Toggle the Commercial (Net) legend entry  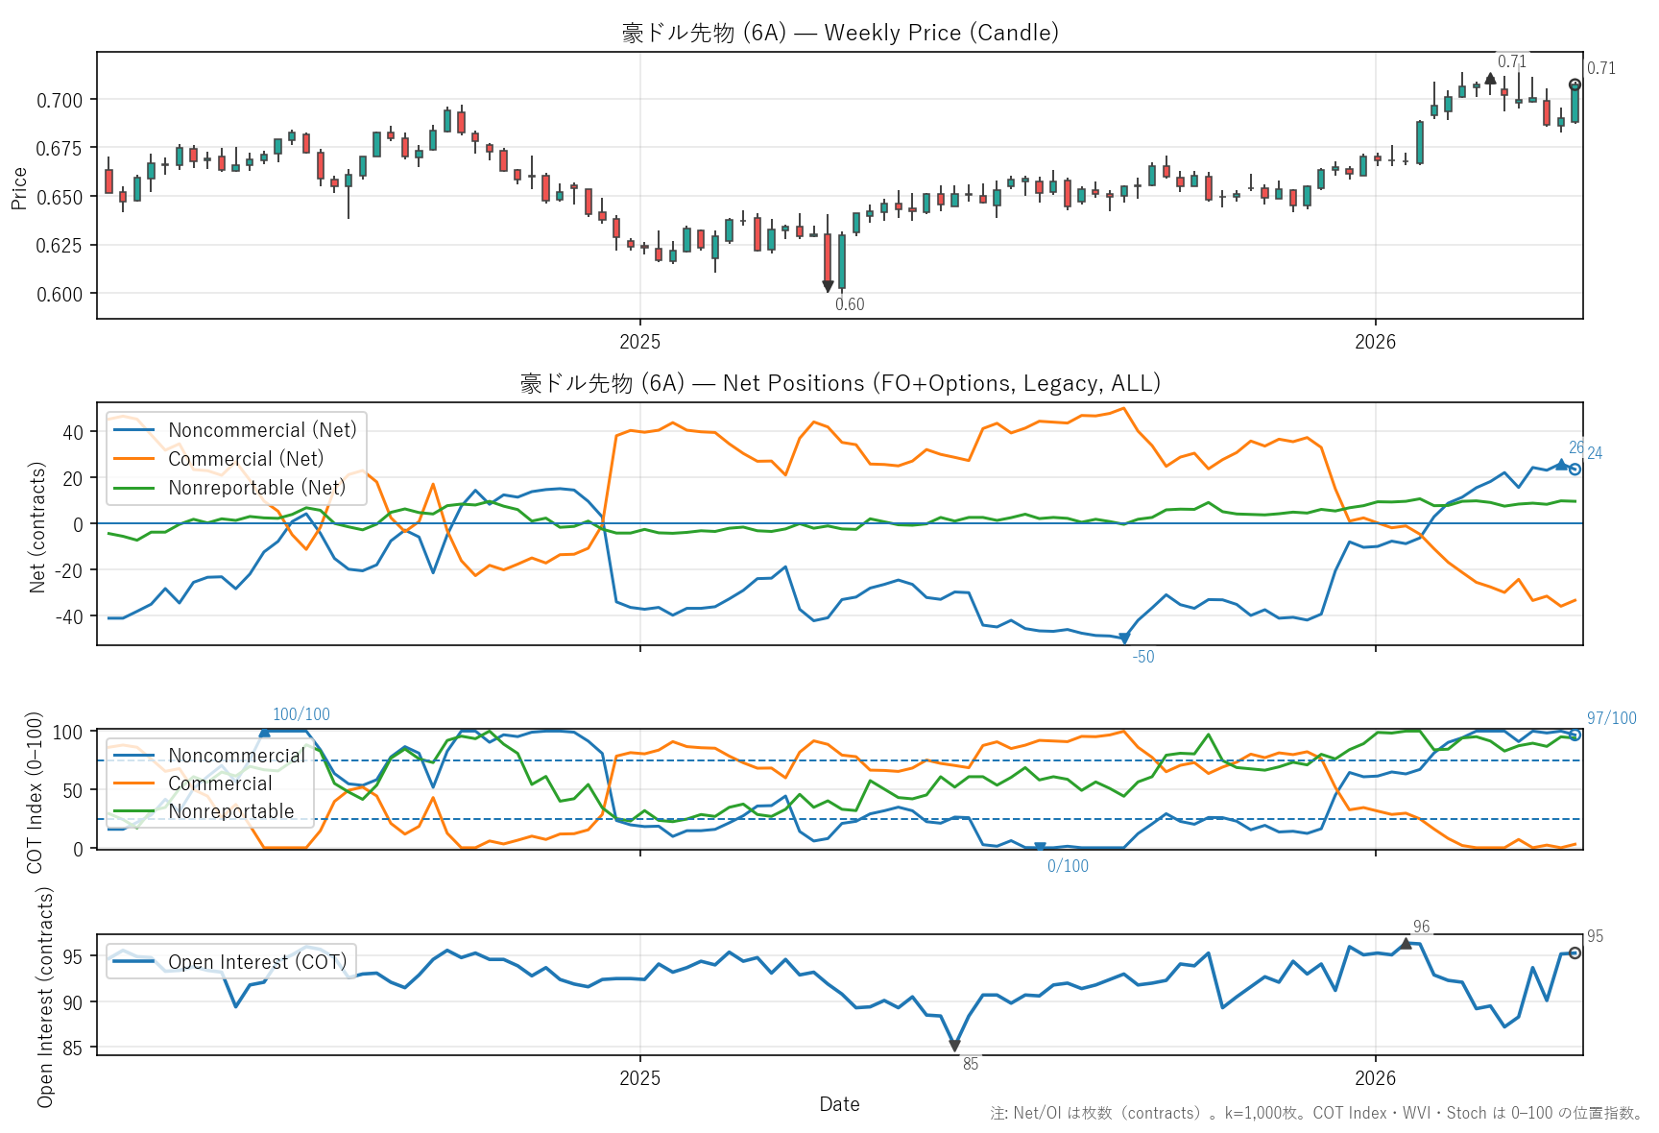pyautogui.click(x=245, y=459)
